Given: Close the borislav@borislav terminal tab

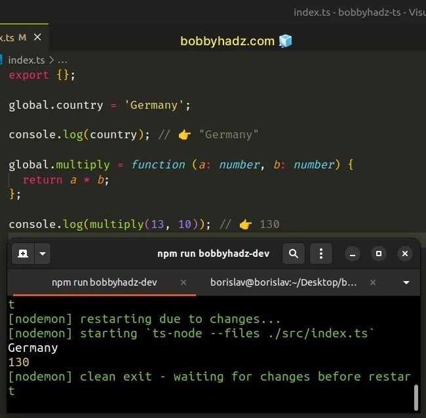Looking at the screenshot, I should pos(373,282).
